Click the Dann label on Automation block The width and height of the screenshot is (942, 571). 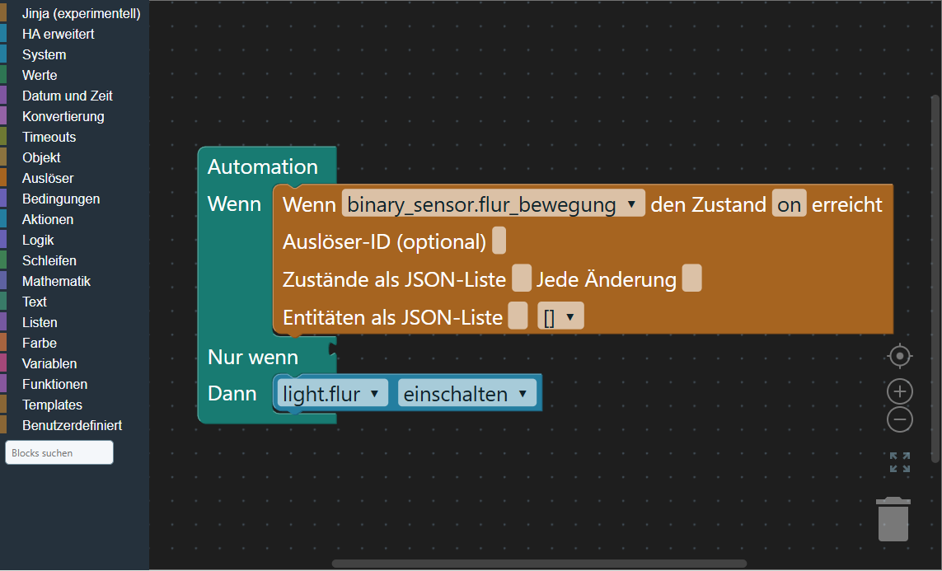(232, 393)
